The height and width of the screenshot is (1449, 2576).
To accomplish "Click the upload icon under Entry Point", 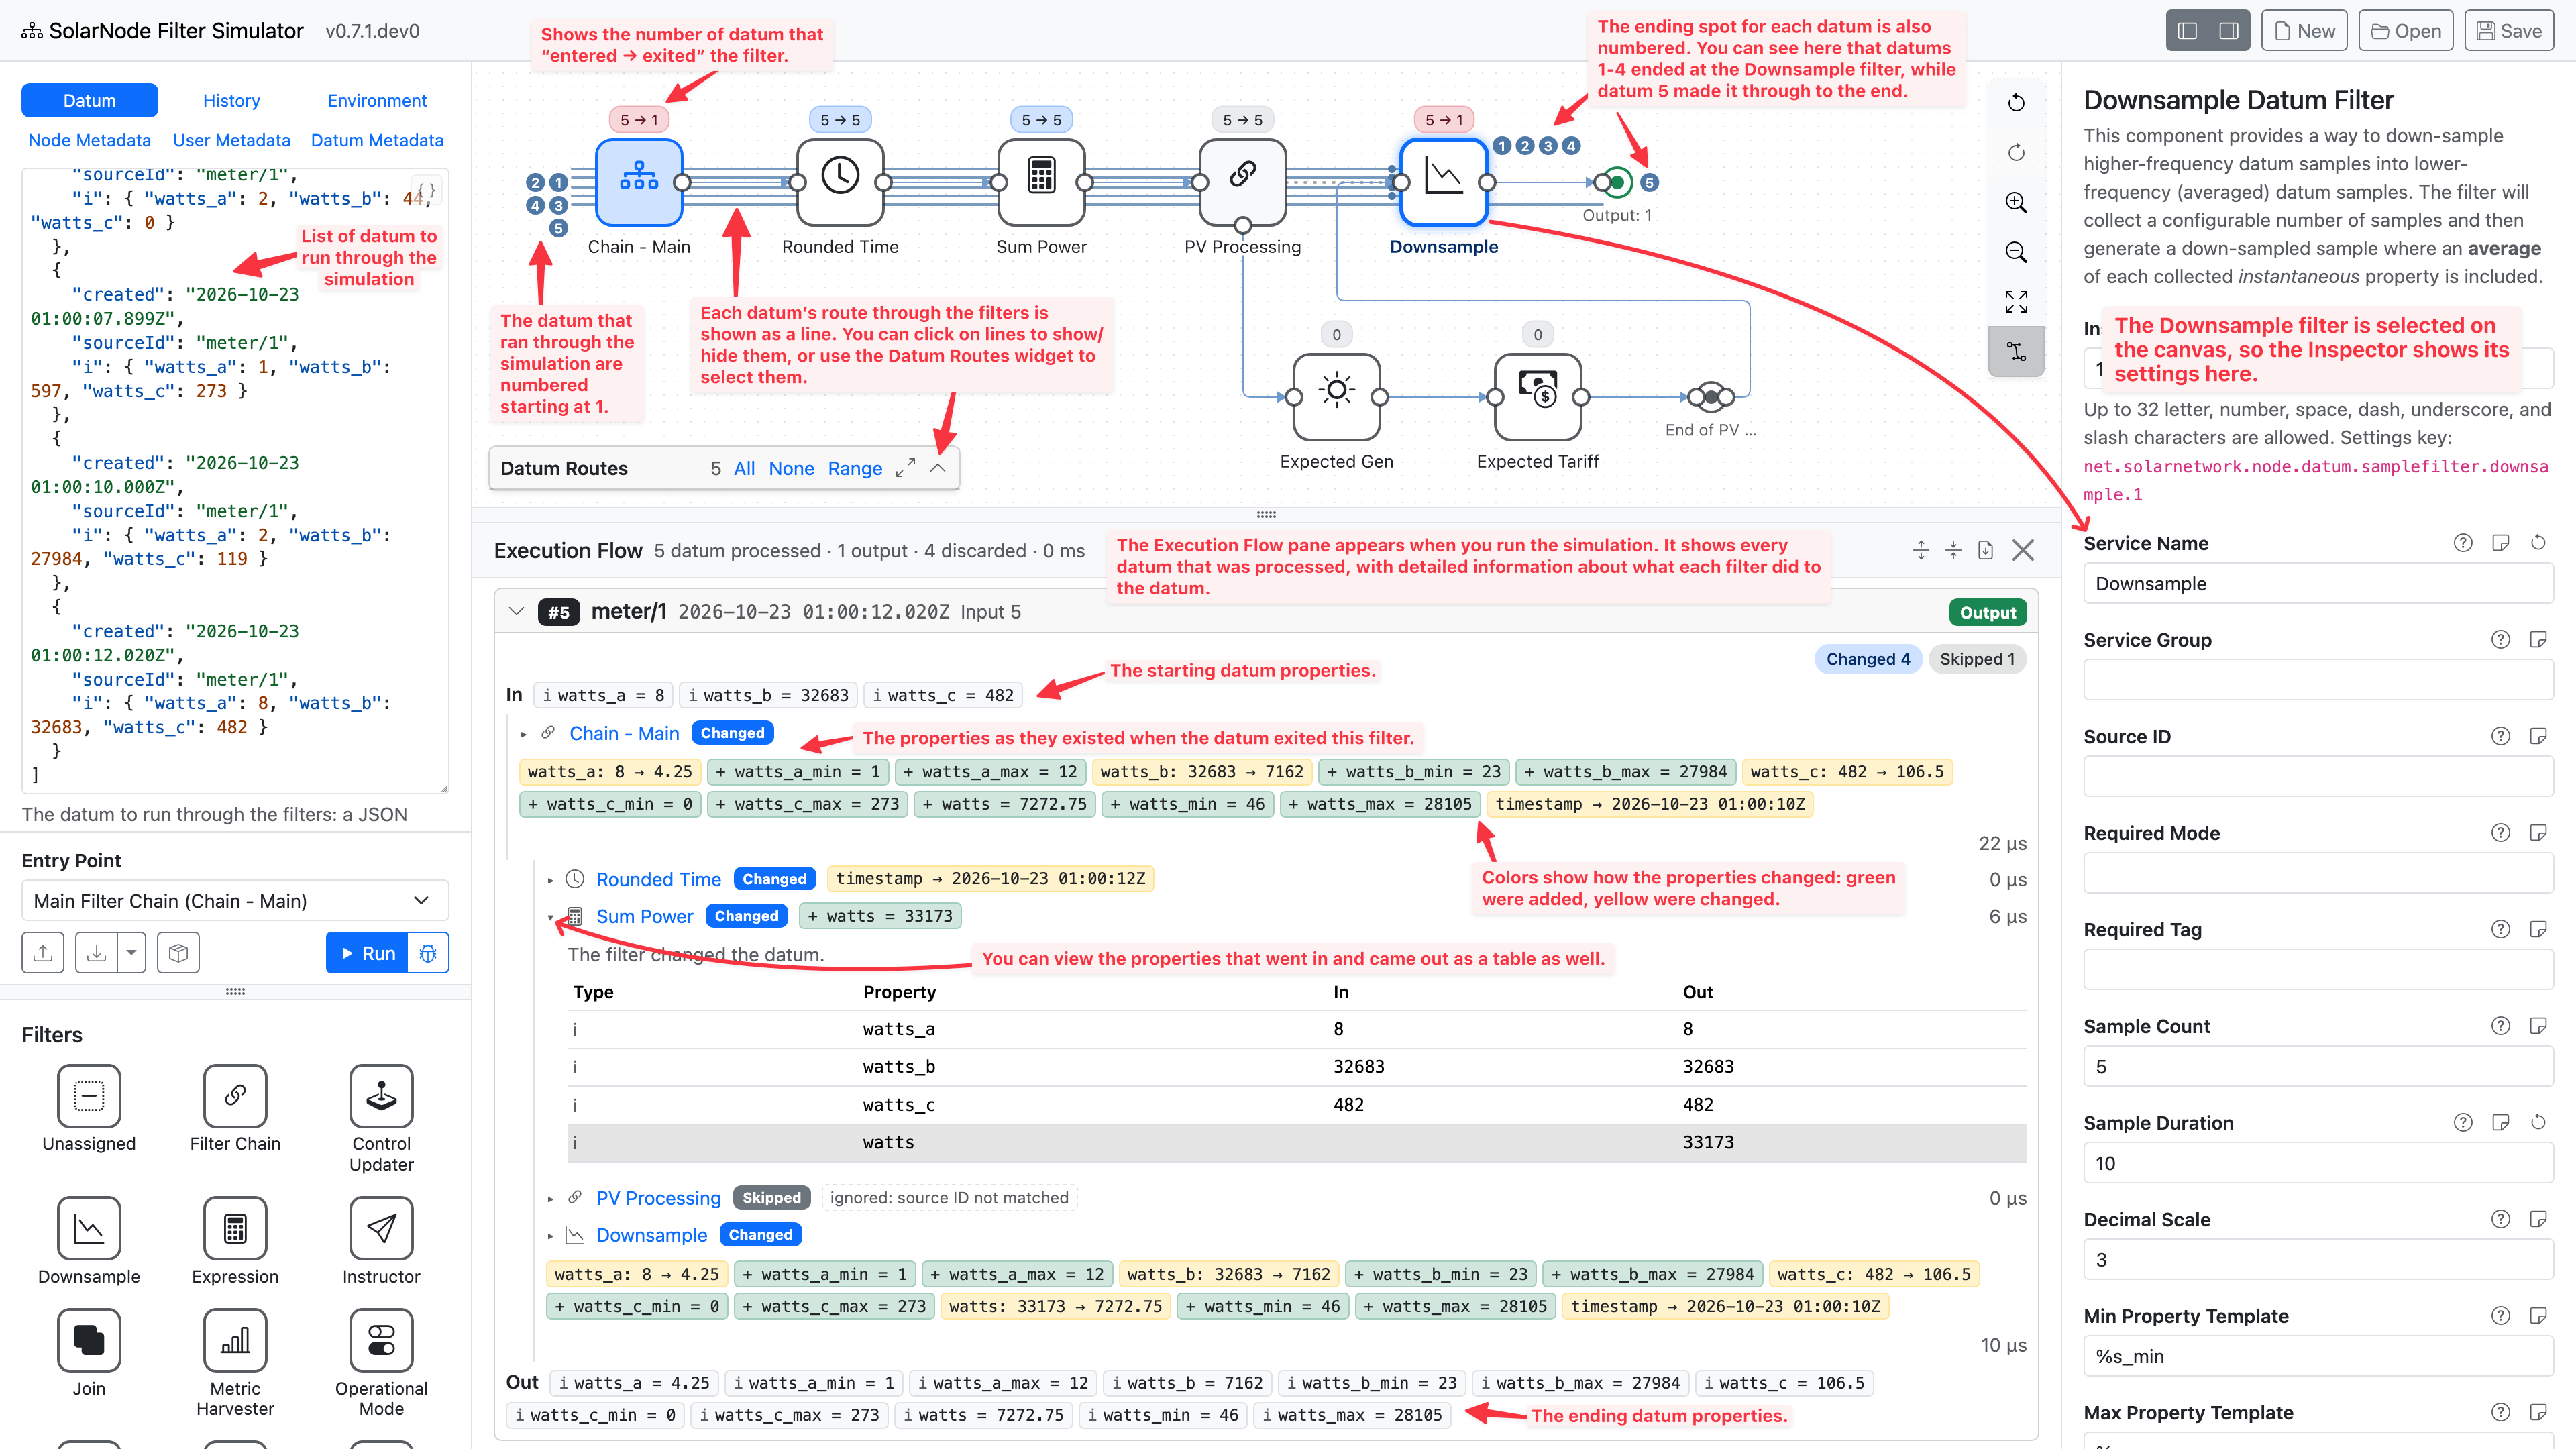I will 43,953.
